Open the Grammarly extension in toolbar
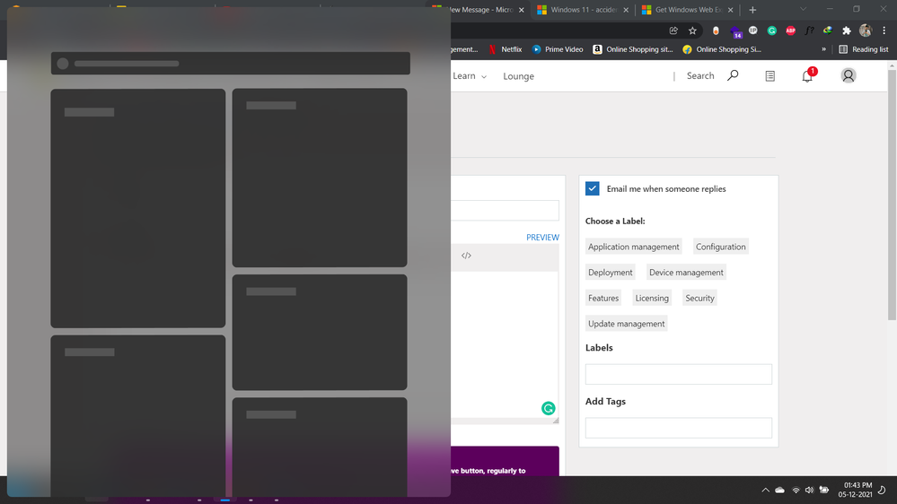This screenshot has width=897, height=504. 771,30
